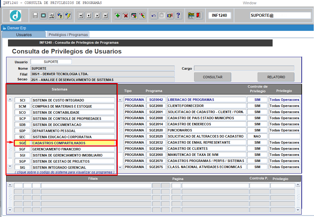
Task: Select system code SCP
Action: [22, 118]
